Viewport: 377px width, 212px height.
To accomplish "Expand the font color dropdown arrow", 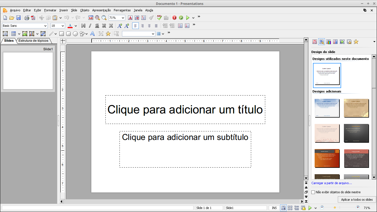I will pyautogui.click(x=76, y=26).
